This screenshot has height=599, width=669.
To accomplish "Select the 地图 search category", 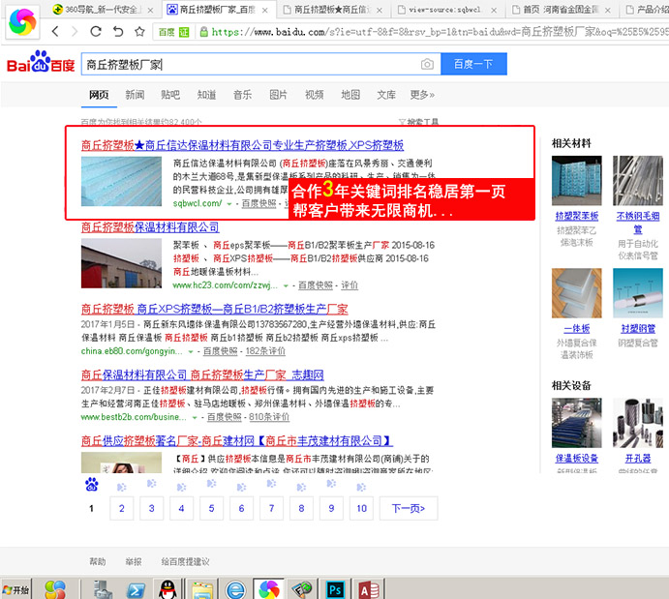I will [350, 95].
